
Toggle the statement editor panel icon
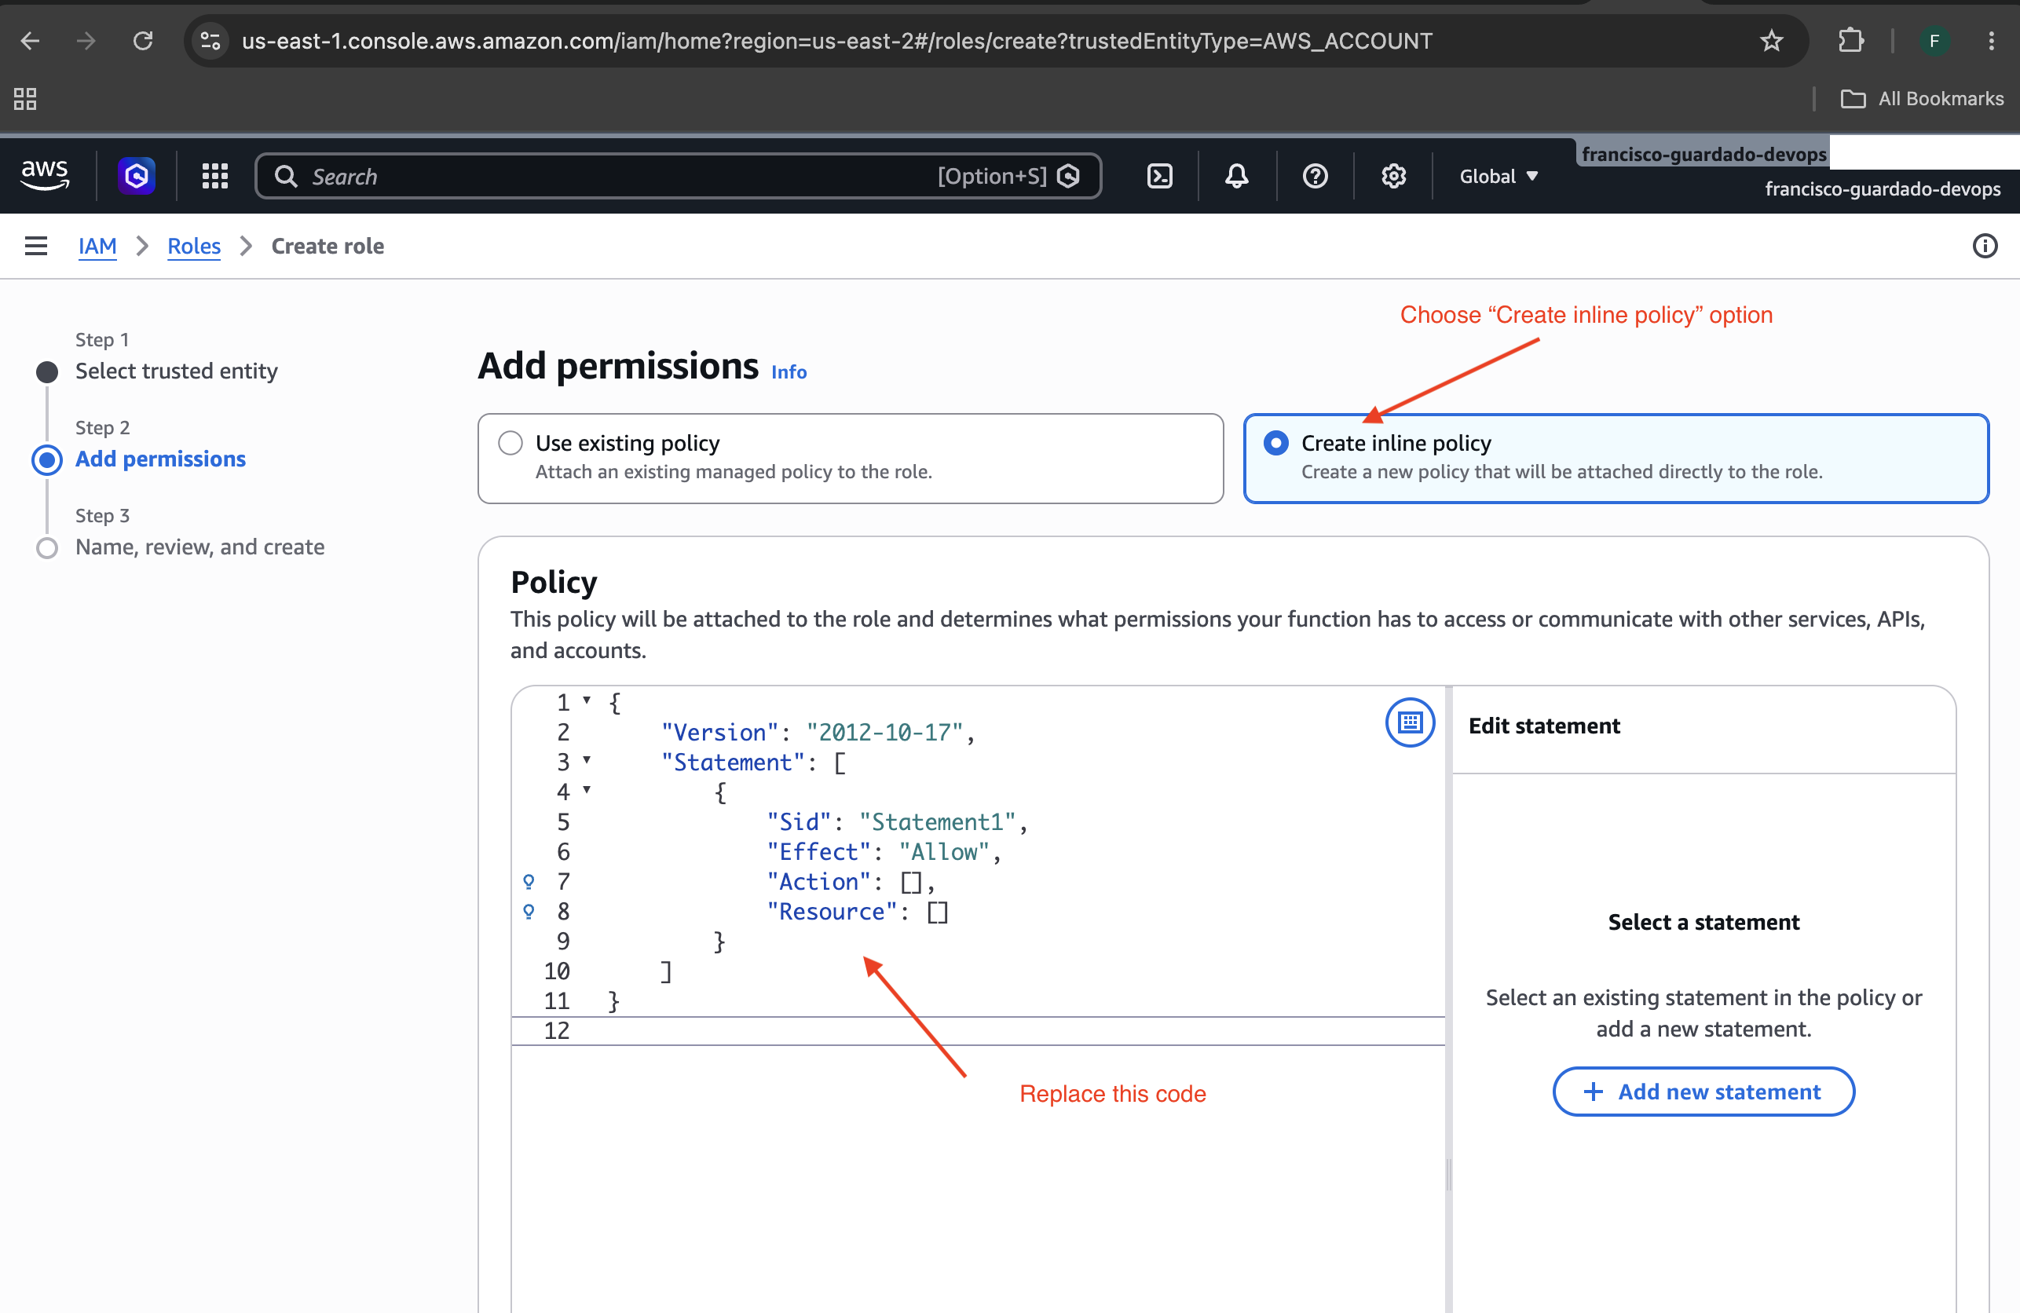(1409, 723)
